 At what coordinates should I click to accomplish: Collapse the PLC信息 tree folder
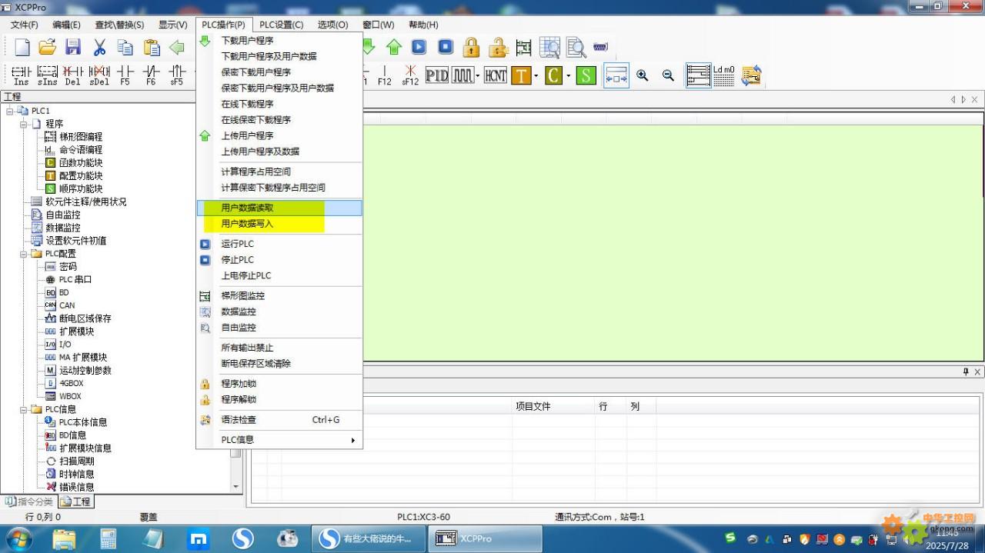pyautogui.click(x=24, y=409)
